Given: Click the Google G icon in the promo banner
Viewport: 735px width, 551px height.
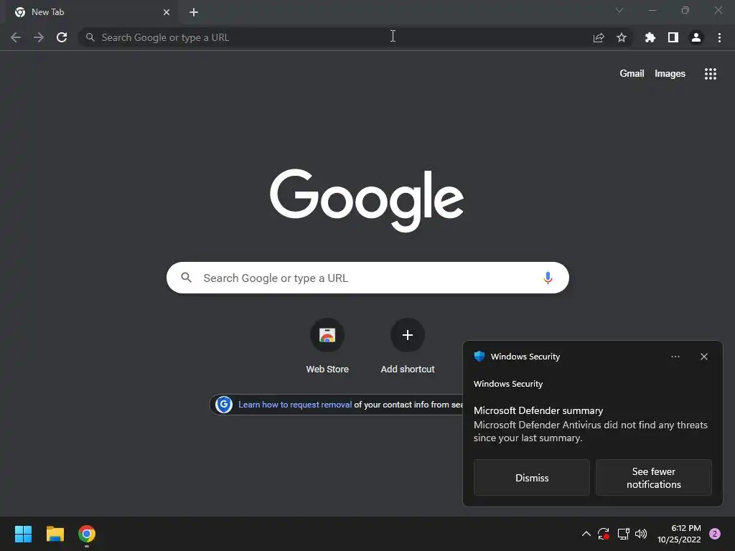Looking at the screenshot, I should point(224,405).
